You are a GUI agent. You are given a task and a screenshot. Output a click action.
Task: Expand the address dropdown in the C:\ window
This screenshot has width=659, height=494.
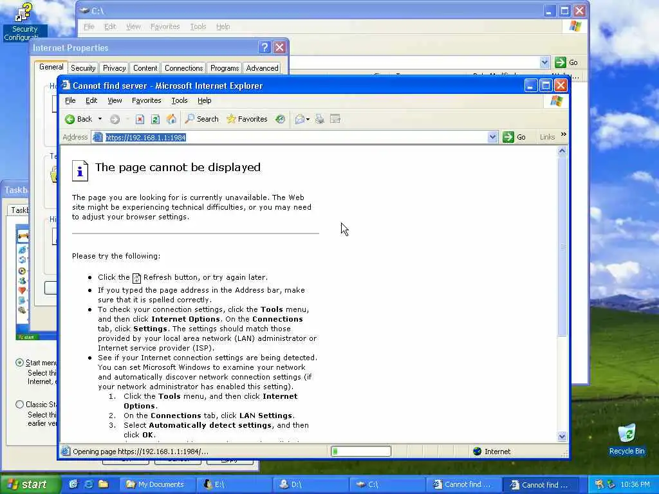[544, 62]
